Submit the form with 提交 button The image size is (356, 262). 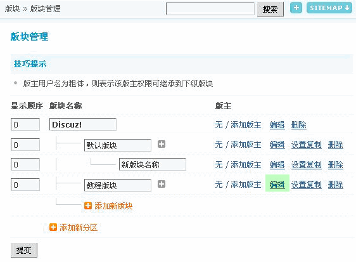click(24, 250)
